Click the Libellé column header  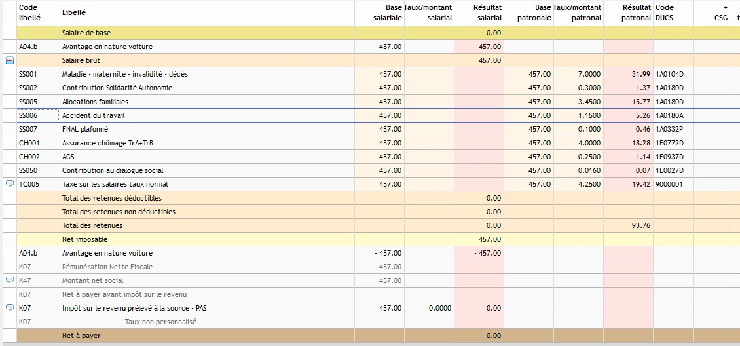tap(74, 12)
